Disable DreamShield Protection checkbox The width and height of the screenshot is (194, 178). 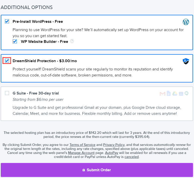7,61
